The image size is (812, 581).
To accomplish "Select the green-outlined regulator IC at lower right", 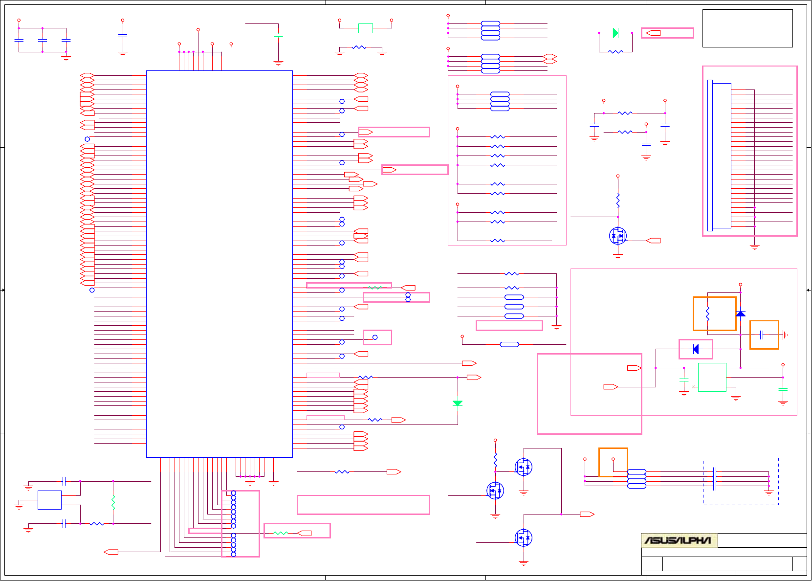I will pyautogui.click(x=712, y=377).
